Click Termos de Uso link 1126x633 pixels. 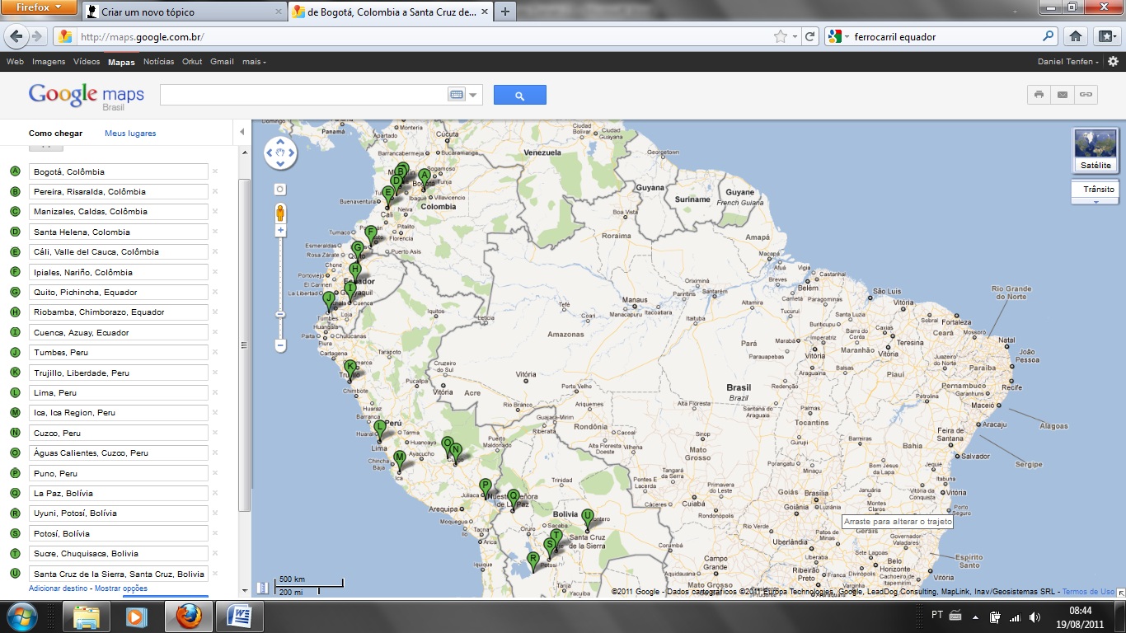1088,592
